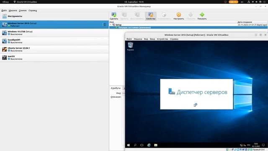Click the Дата создания column header
Viewport: 268px width, 151px height.
[x=245, y=22]
